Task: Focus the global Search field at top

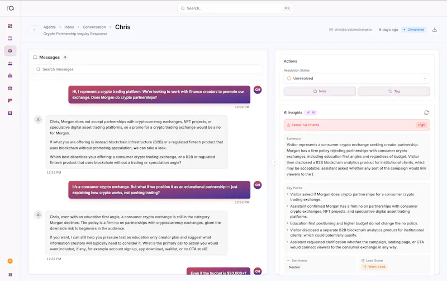Action: 235,8
